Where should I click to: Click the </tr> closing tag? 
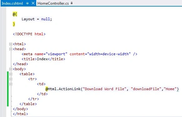pyautogui.click(x=33, y=99)
